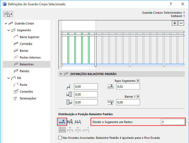189x143 pixels.
Task: Open Barra Superior settings page
Action: pyautogui.click(x=30, y=37)
